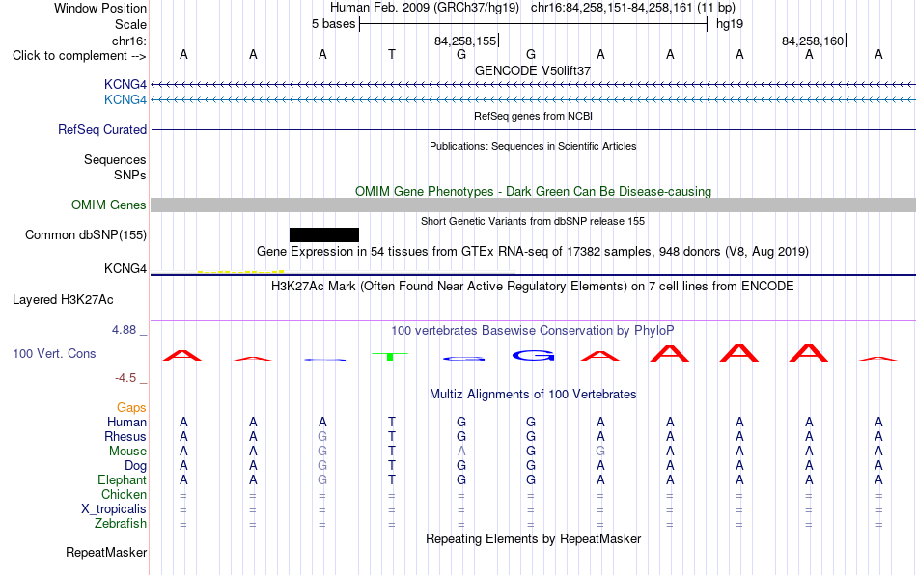Click the T base in sequence ruler
The width and height of the screenshot is (917, 575).
tap(392, 55)
